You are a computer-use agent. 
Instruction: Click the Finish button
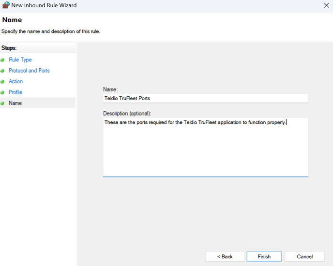coord(264,256)
